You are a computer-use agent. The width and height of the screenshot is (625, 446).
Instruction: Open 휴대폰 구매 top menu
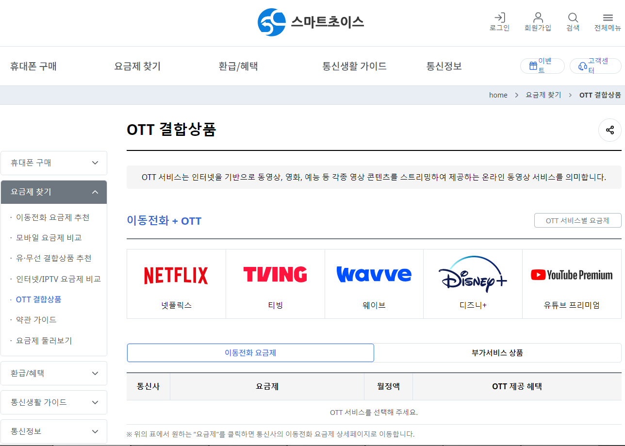pyautogui.click(x=33, y=66)
